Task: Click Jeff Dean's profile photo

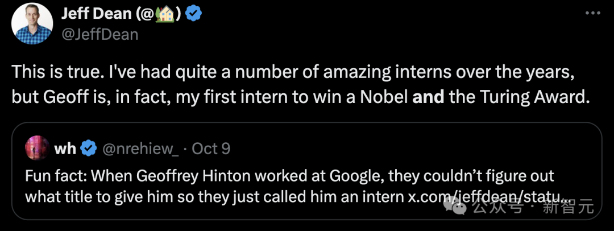Action: coord(32,23)
